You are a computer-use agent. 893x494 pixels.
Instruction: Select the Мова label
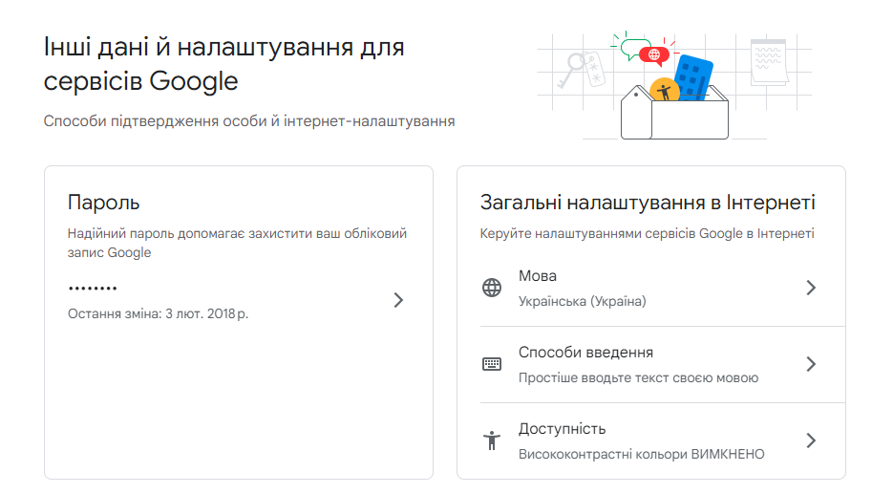538,276
